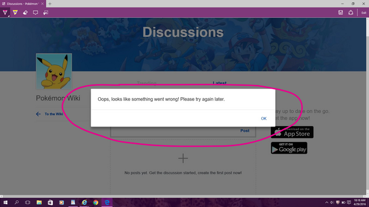Viewport: 369px width, 207px height.
Task: Click the plus icon to create a post
Action: (x=183, y=159)
